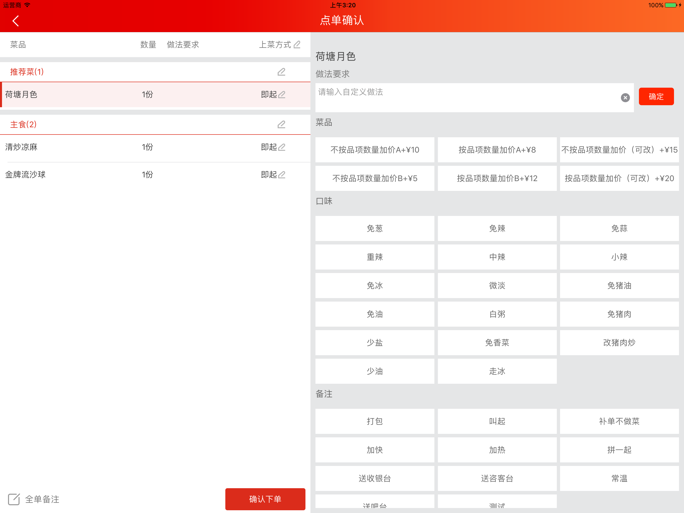Open 全单备注 note icon

point(14,499)
